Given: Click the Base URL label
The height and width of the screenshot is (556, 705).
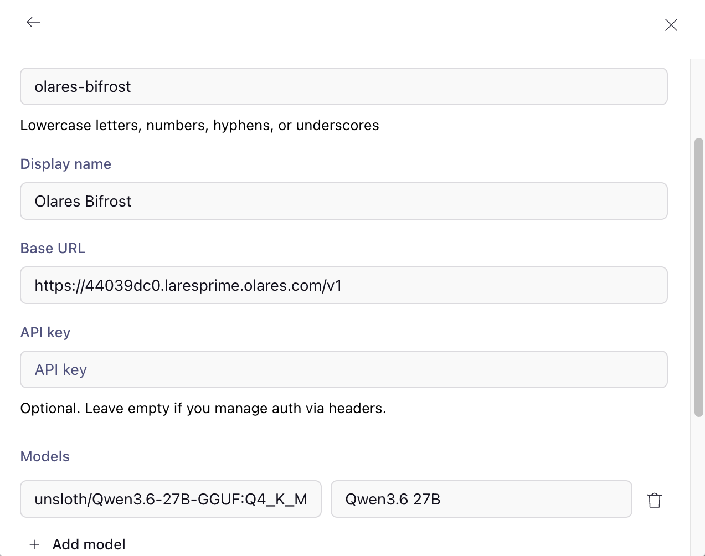Looking at the screenshot, I should click(x=53, y=248).
